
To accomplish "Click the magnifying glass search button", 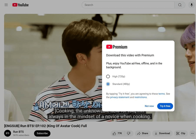I will [x=180, y=5].
